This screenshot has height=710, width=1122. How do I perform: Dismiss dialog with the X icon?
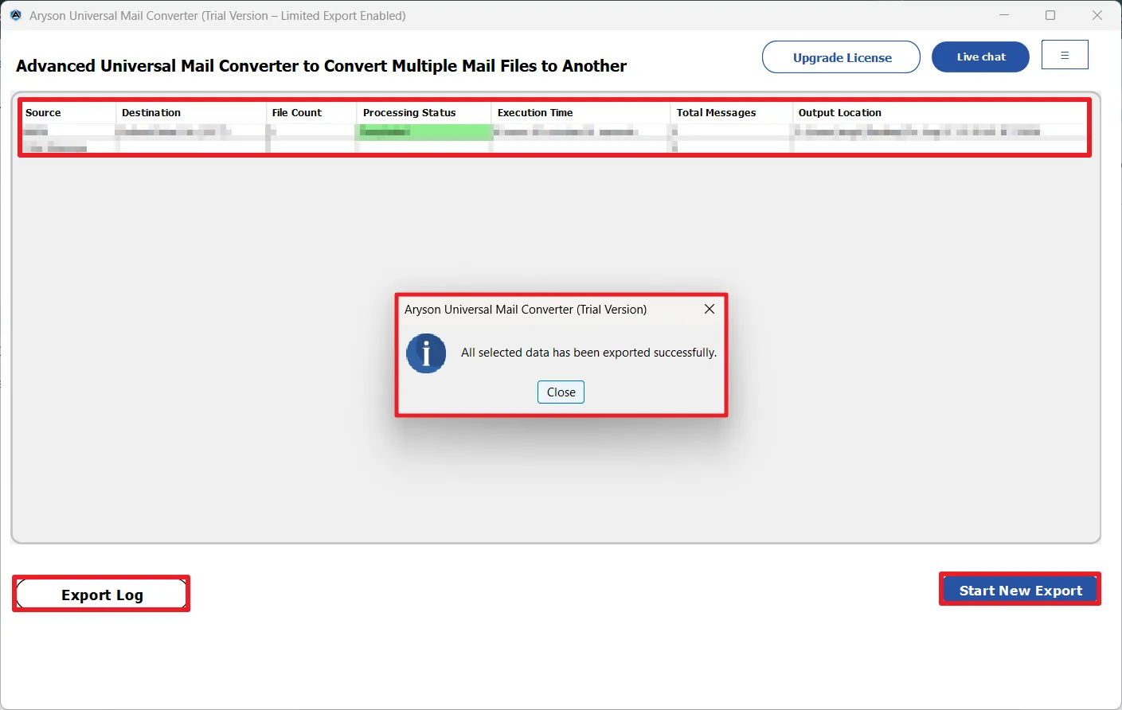tap(710, 309)
